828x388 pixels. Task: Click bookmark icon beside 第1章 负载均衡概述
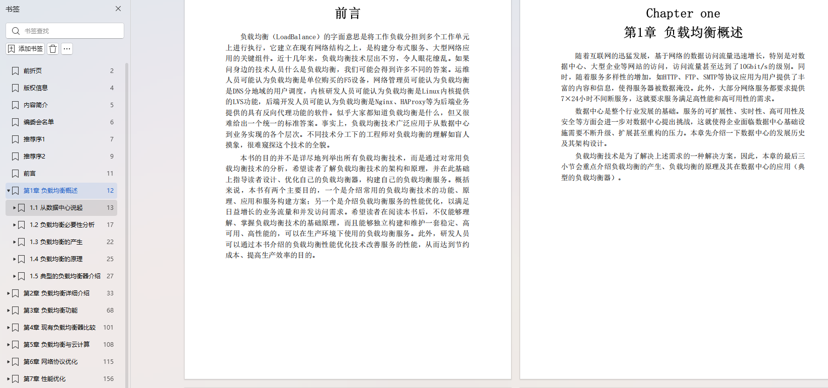16,191
